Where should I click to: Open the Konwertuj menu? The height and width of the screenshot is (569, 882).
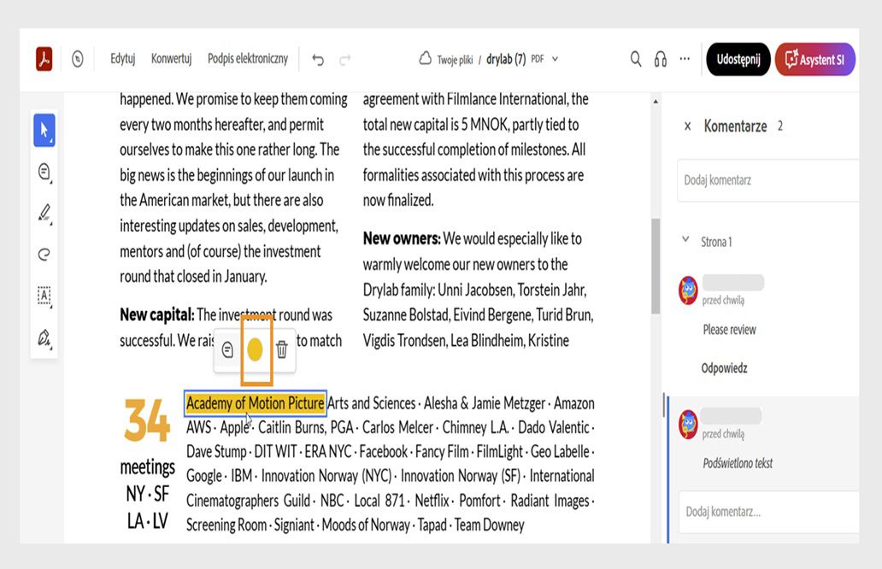tap(171, 59)
